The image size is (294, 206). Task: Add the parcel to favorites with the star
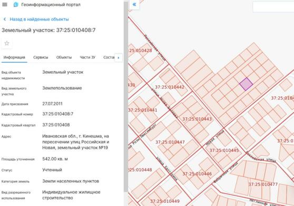click(7, 43)
